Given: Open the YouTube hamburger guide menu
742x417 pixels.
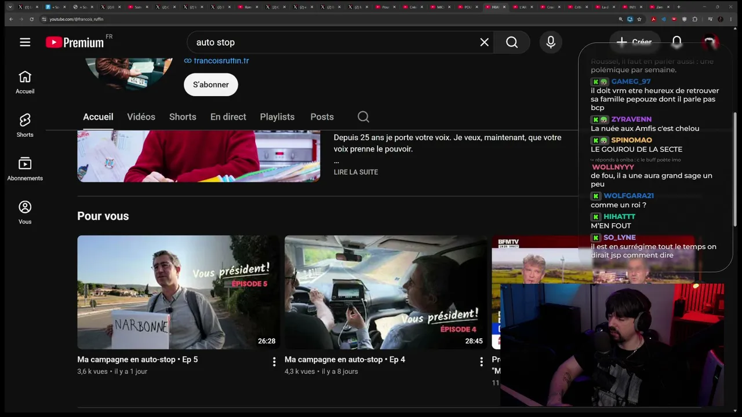Looking at the screenshot, I should coord(25,42).
